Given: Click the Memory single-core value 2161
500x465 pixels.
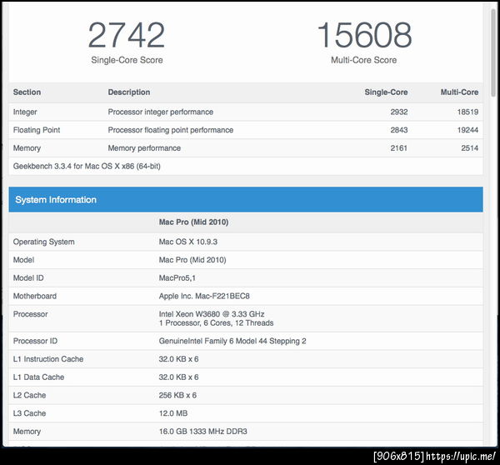Looking at the screenshot, I should coord(399,148).
